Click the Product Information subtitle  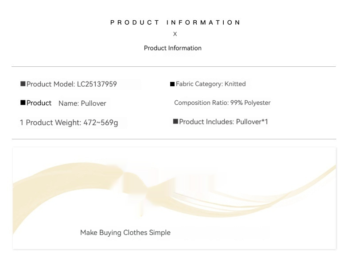tap(172, 48)
